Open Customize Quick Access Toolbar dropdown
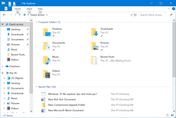 pyautogui.click(x=18, y=4)
